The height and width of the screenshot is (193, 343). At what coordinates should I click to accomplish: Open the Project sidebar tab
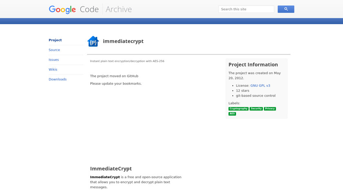55,40
